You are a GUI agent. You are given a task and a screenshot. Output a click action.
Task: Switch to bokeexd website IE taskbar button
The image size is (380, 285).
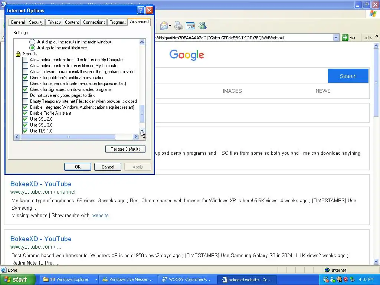click(x=247, y=279)
